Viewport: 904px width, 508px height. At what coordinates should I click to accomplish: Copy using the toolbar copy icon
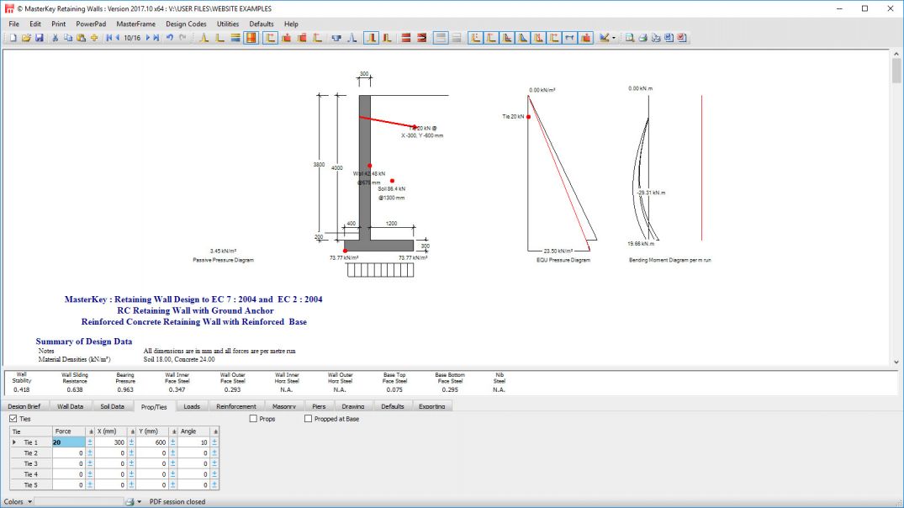[68, 38]
